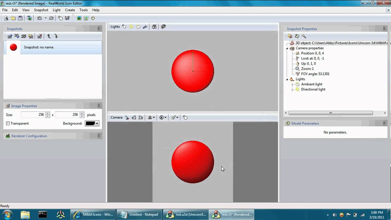This screenshot has height=220, width=391.
Task: Expand the Ambient light tree item
Action: [292, 84]
